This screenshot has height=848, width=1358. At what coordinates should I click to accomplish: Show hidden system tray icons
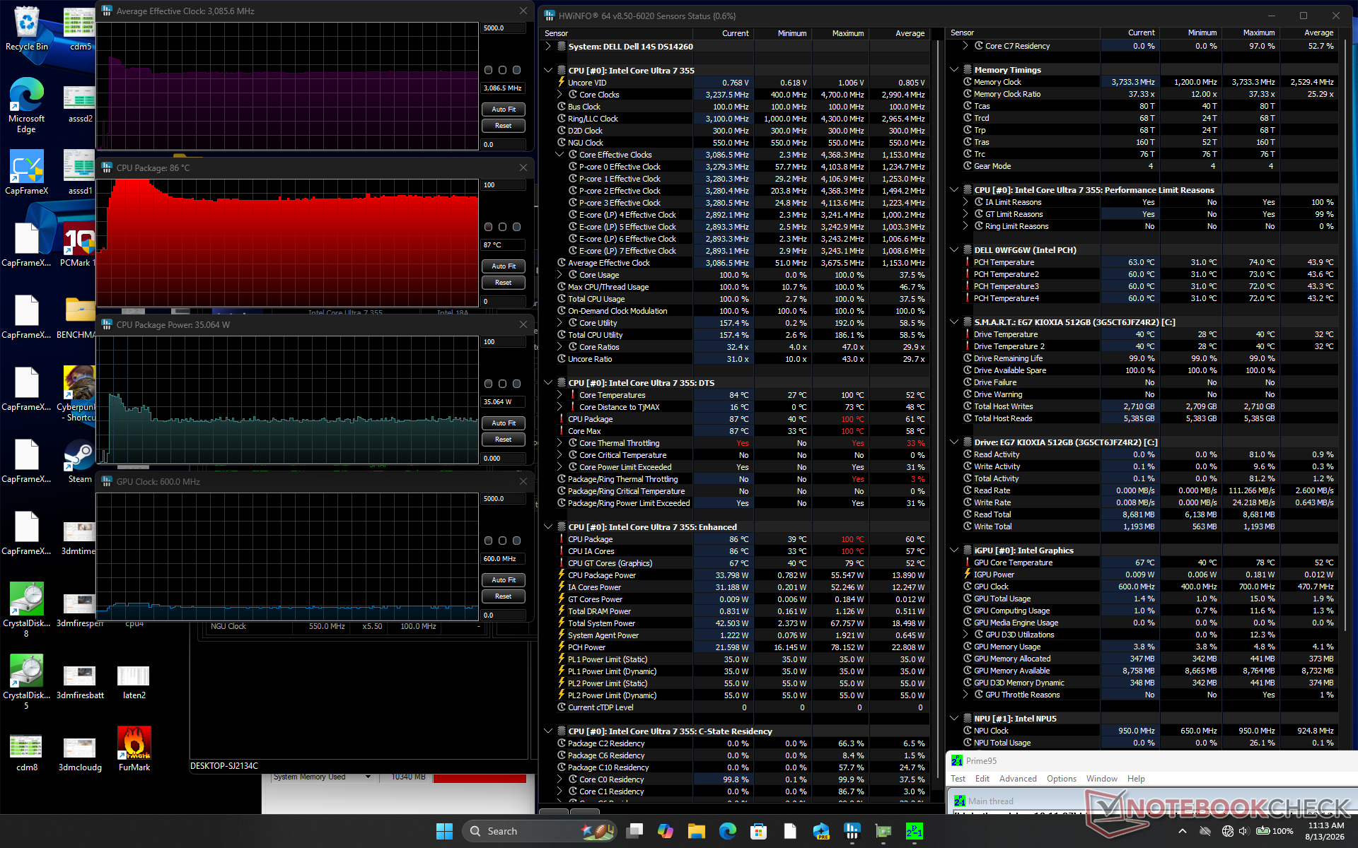click(x=1183, y=831)
